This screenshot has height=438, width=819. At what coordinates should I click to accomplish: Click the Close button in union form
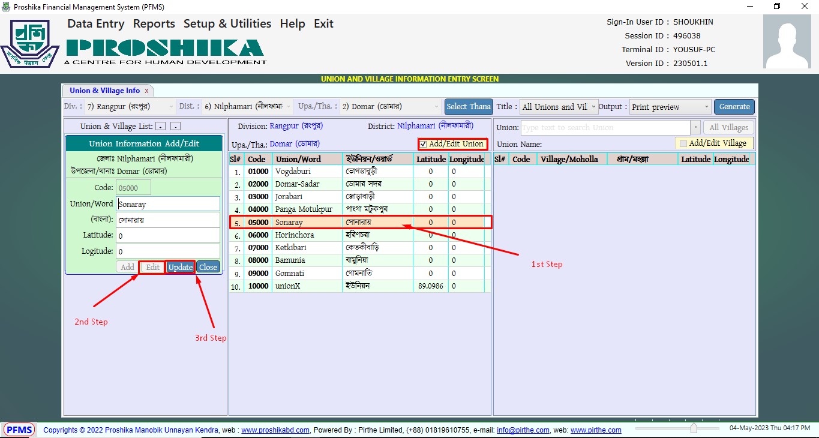(x=208, y=267)
